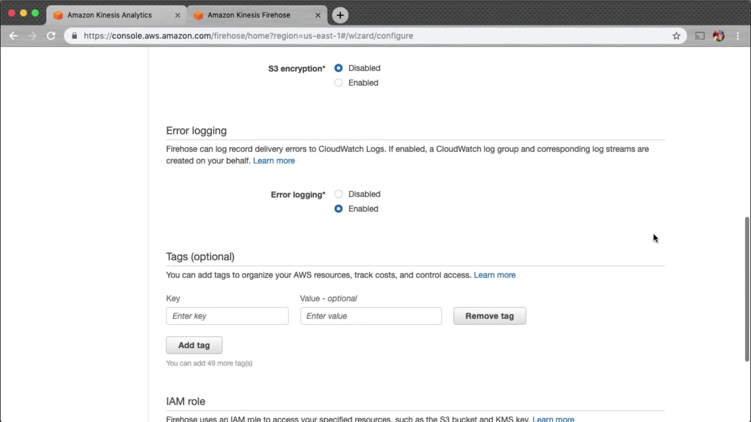
Task: Set Error logging to Disabled
Action: pyautogui.click(x=338, y=194)
